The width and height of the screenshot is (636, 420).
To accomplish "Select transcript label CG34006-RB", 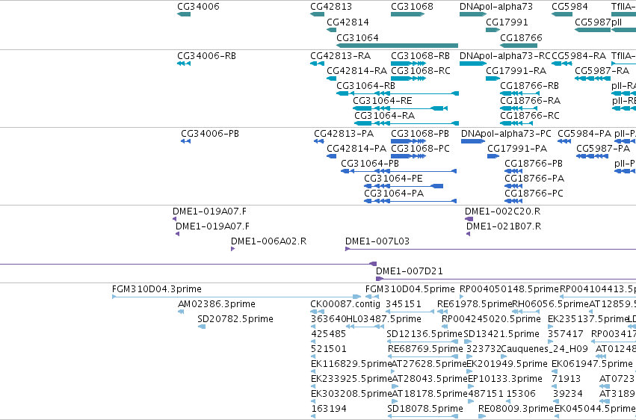I will (x=206, y=56).
